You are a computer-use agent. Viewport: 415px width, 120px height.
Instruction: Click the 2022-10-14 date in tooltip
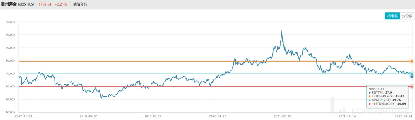pyautogui.click(x=375, y=89)
